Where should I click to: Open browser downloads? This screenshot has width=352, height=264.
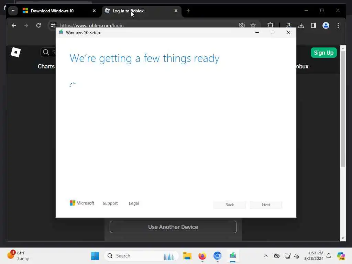pyautogui.click(x=301, y=25)
